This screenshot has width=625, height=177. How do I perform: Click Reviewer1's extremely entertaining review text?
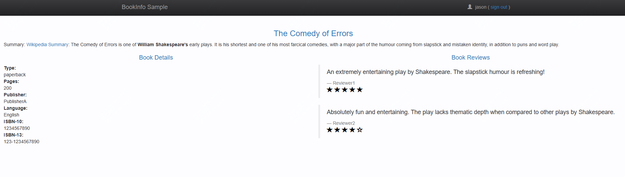coord(435,72)
